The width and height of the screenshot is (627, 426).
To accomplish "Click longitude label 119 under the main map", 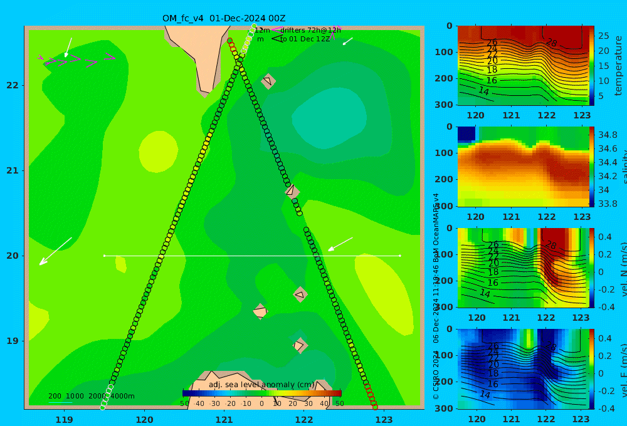I will point(65,420).
